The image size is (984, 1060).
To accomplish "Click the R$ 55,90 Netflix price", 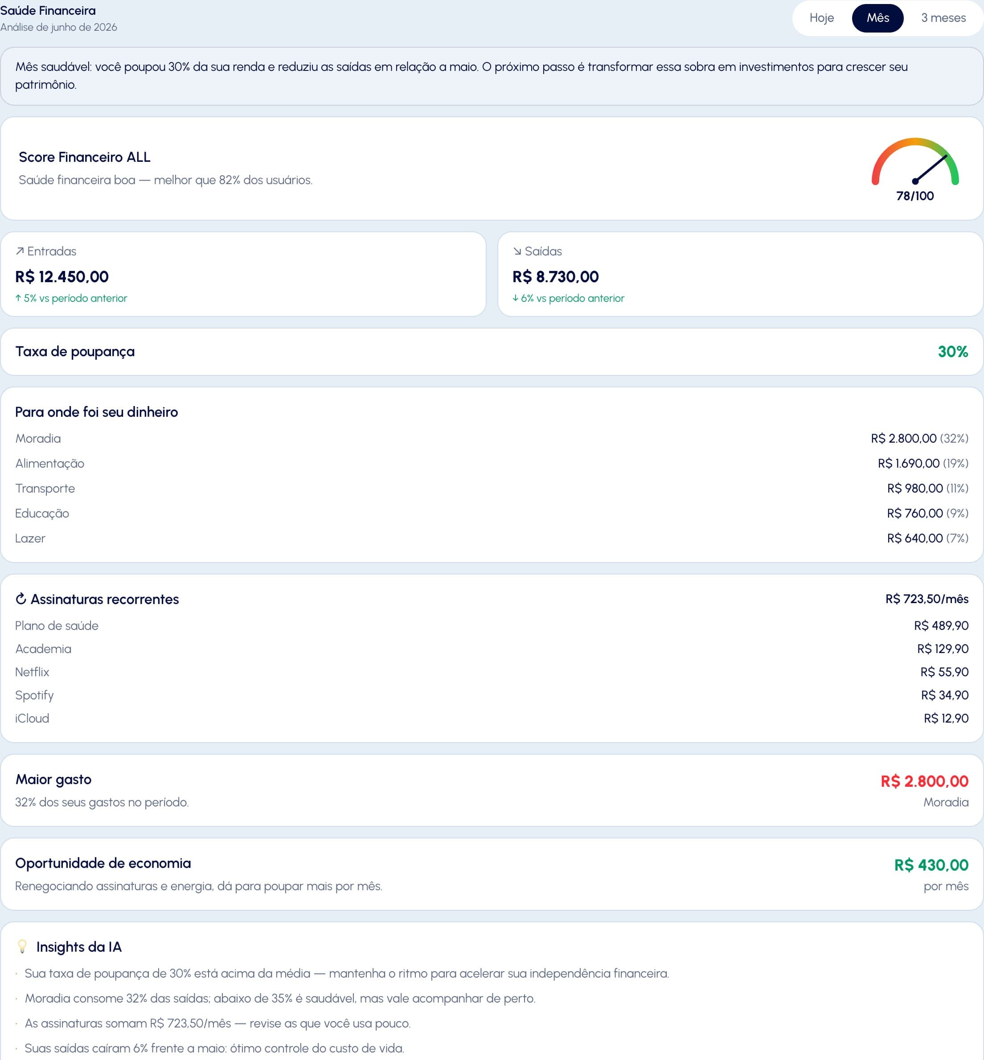I will [944, 672].
